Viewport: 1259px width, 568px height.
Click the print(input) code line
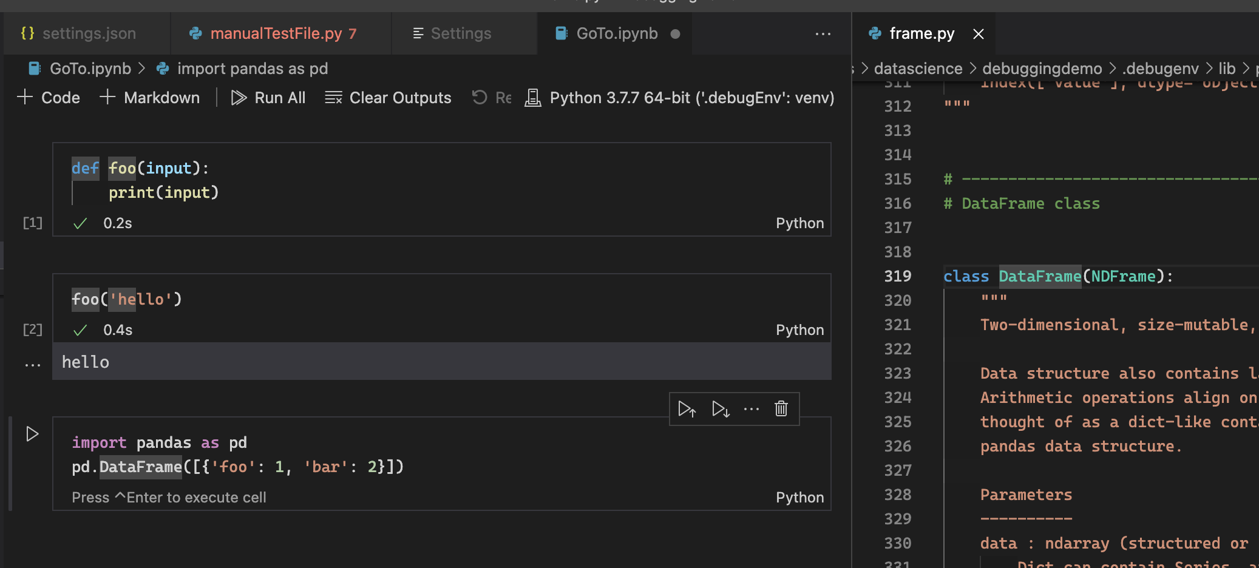tap(163, 192)
